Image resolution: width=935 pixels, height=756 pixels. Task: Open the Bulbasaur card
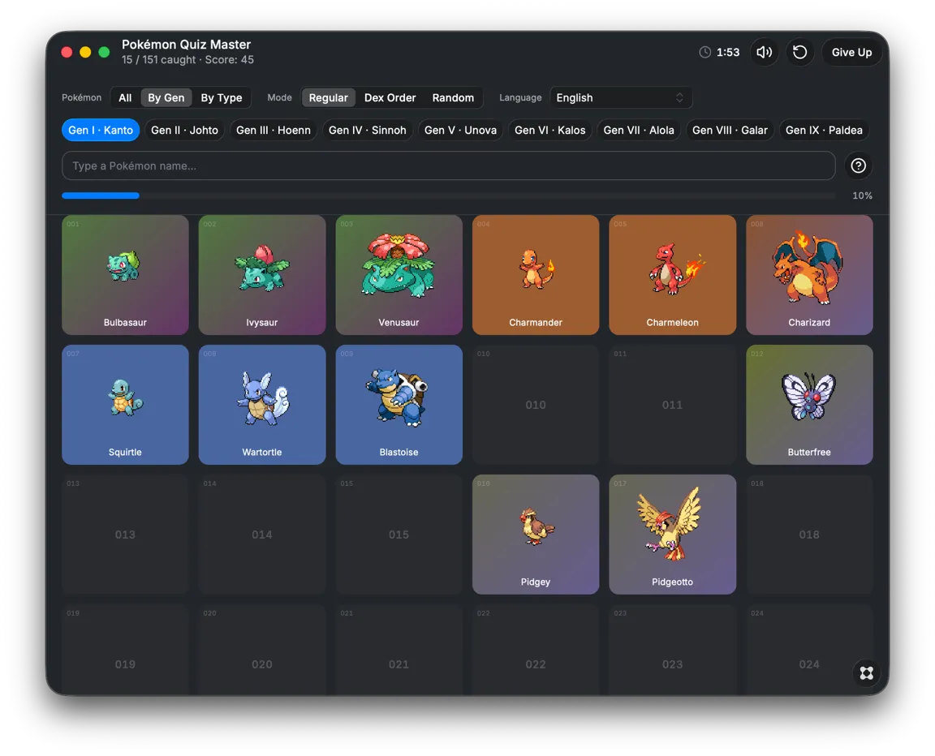(x=125, y=275)
